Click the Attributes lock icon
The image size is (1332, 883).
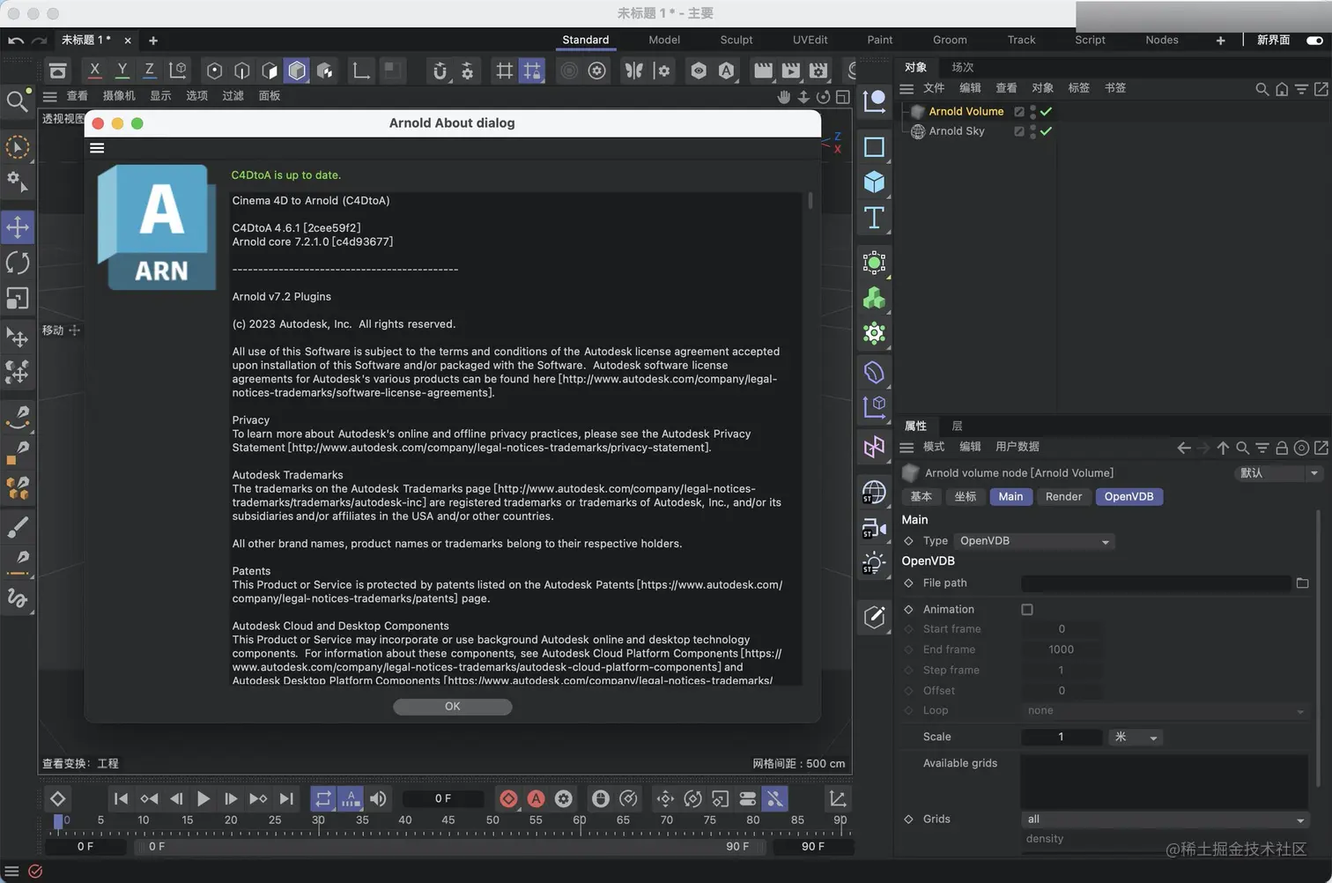coord(1282,448)
